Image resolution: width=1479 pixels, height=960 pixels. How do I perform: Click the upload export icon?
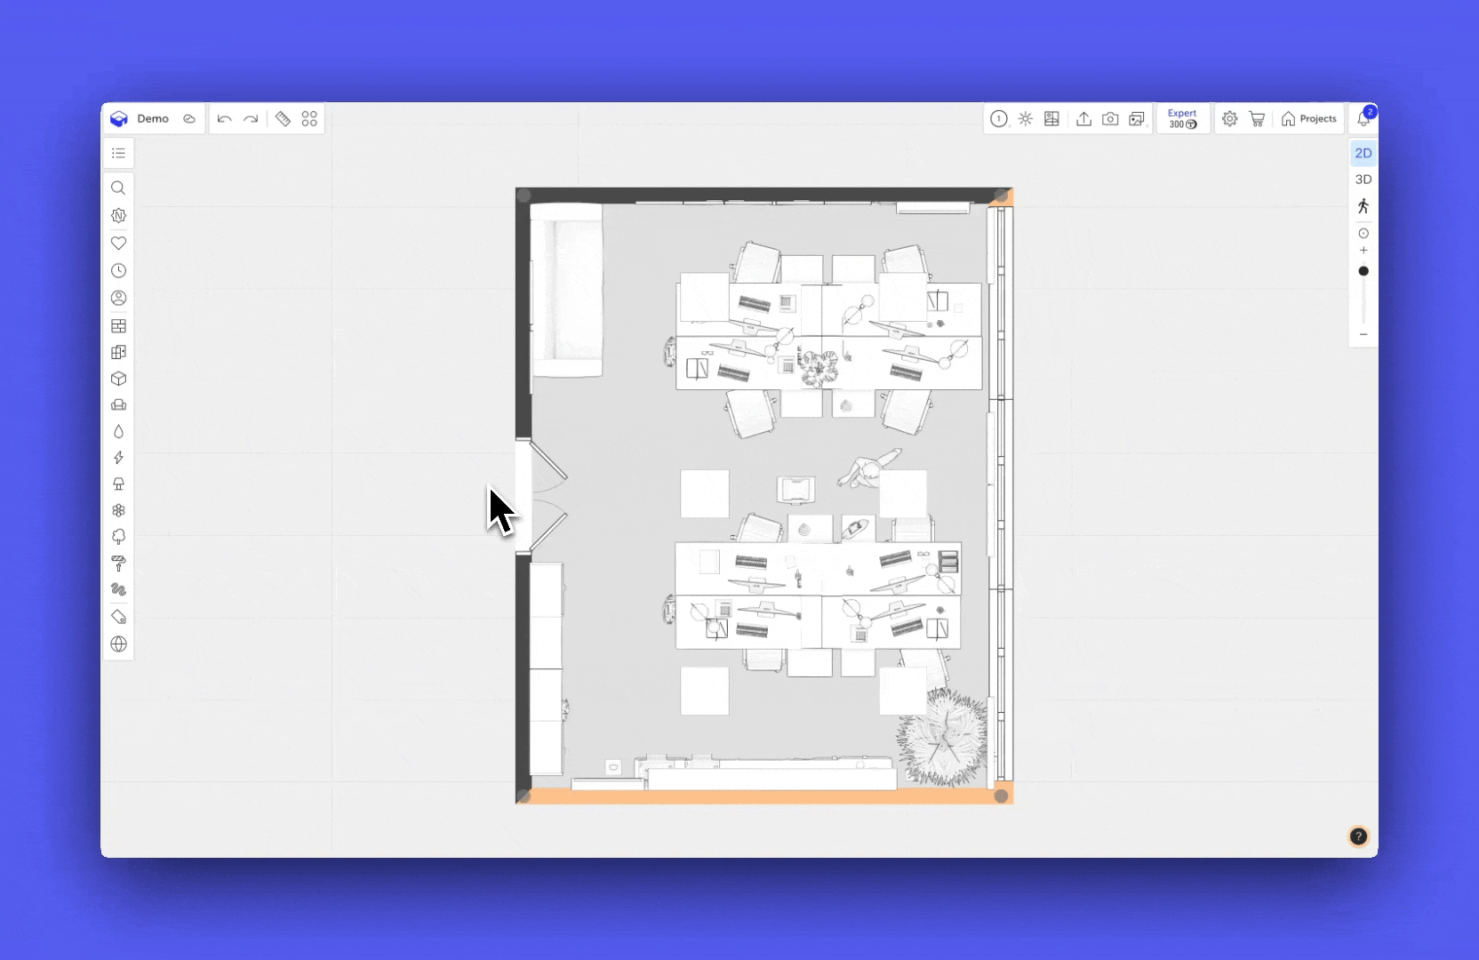coord(1083,119)
